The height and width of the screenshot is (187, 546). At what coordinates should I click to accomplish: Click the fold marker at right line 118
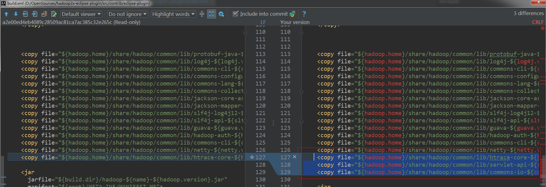pos(301,91)
